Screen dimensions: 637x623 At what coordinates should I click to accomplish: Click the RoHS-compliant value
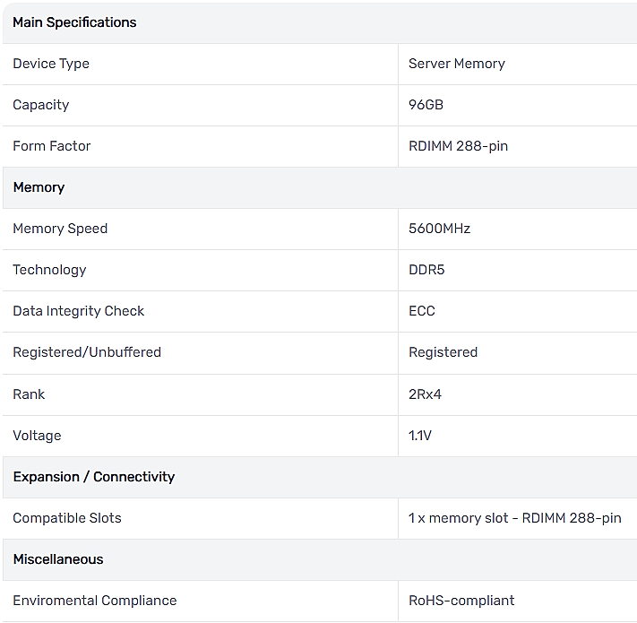461,601
